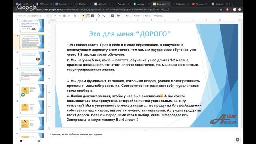Image resolution: width=256 pixels, height=144 pixels.
Task: Collapse the toolbar with the chevron
Action: coord(240,16)
